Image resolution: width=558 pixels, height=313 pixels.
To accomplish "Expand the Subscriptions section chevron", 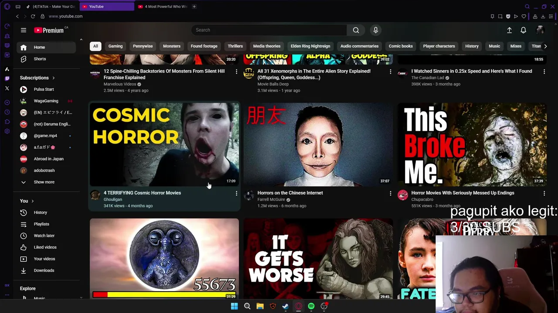I will (54, 78).
